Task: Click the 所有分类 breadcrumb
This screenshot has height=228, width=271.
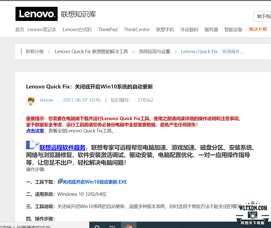Action: pos(35,52)
